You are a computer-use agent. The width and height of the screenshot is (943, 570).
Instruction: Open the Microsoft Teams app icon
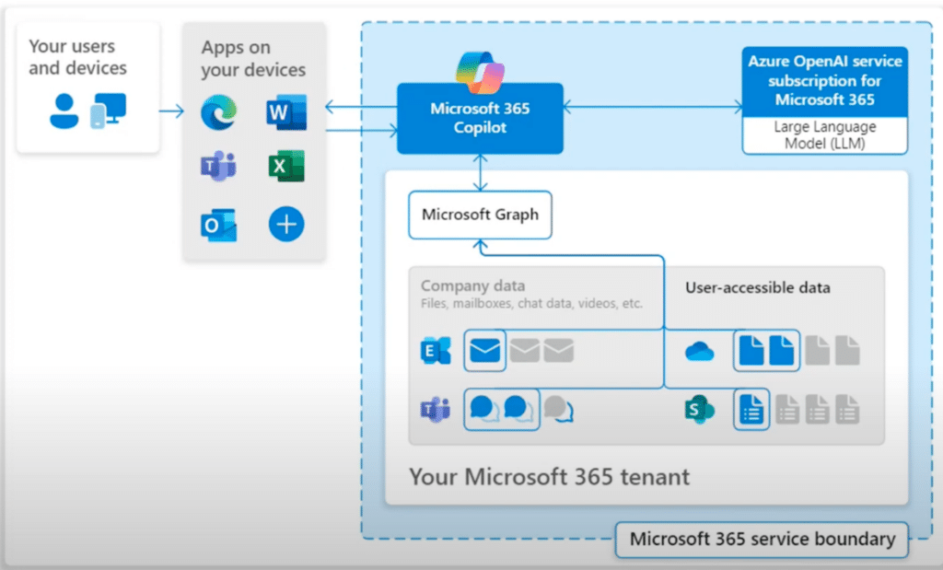pos(218,167)
